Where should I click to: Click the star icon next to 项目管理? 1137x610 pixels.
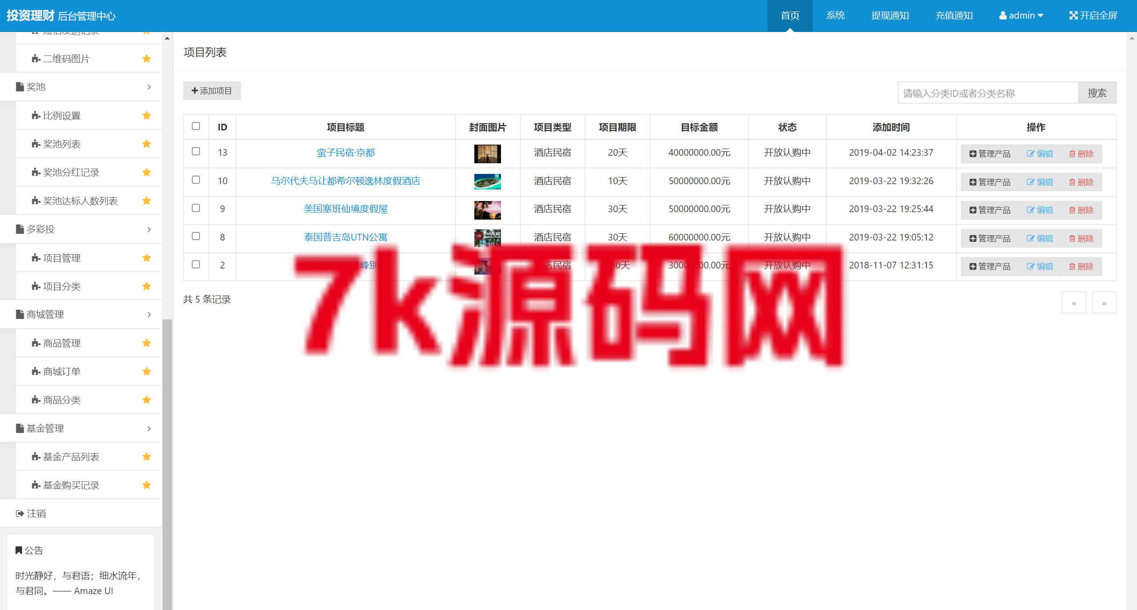147,258
